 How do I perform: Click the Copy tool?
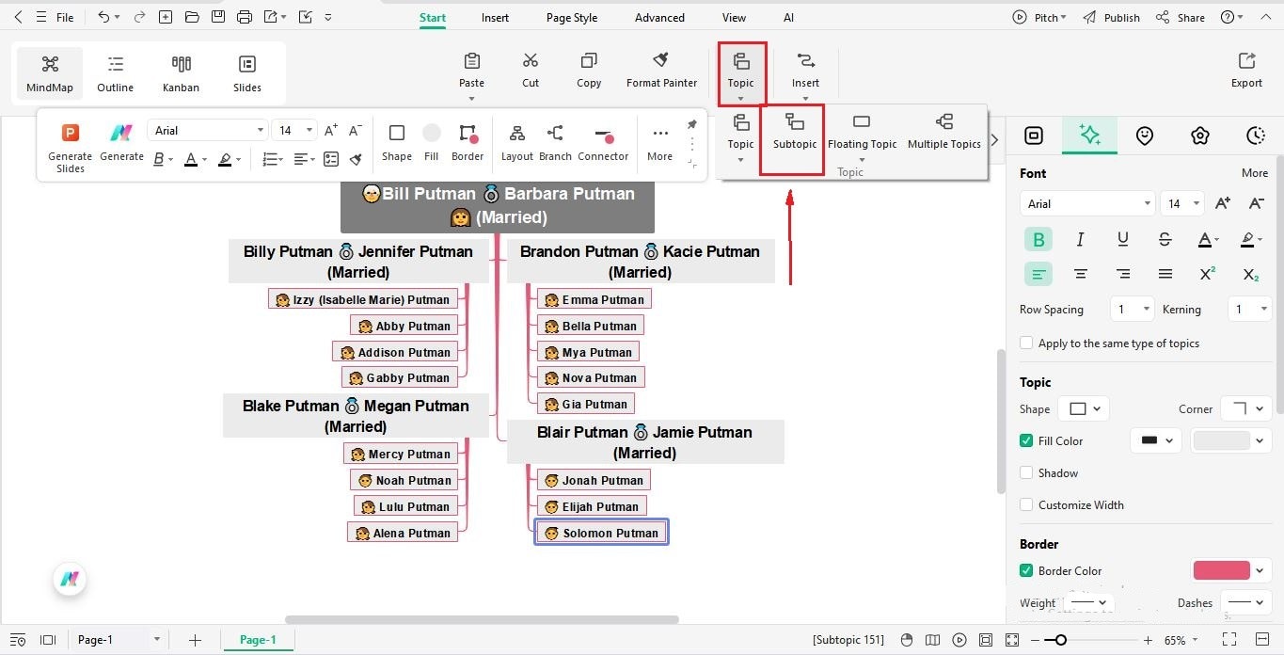[589, 71]
